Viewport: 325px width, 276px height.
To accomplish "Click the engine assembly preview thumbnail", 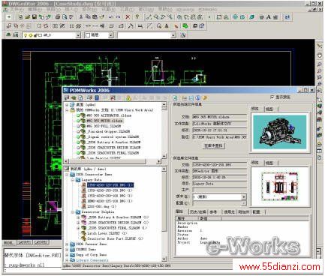I will [x=280, y=132].
